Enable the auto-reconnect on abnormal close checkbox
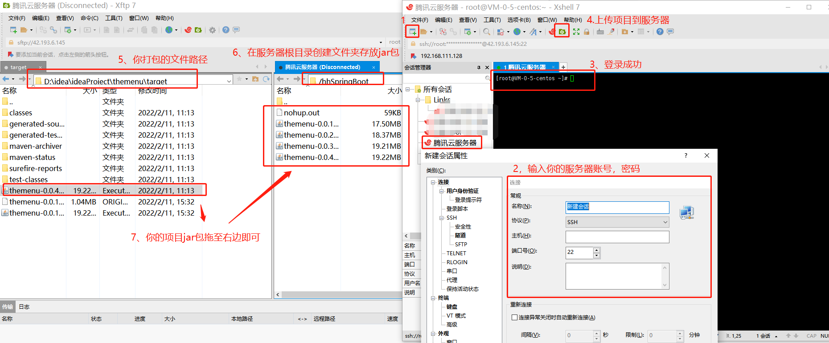Viewport: 829px width, 343px height. [514, 318]
